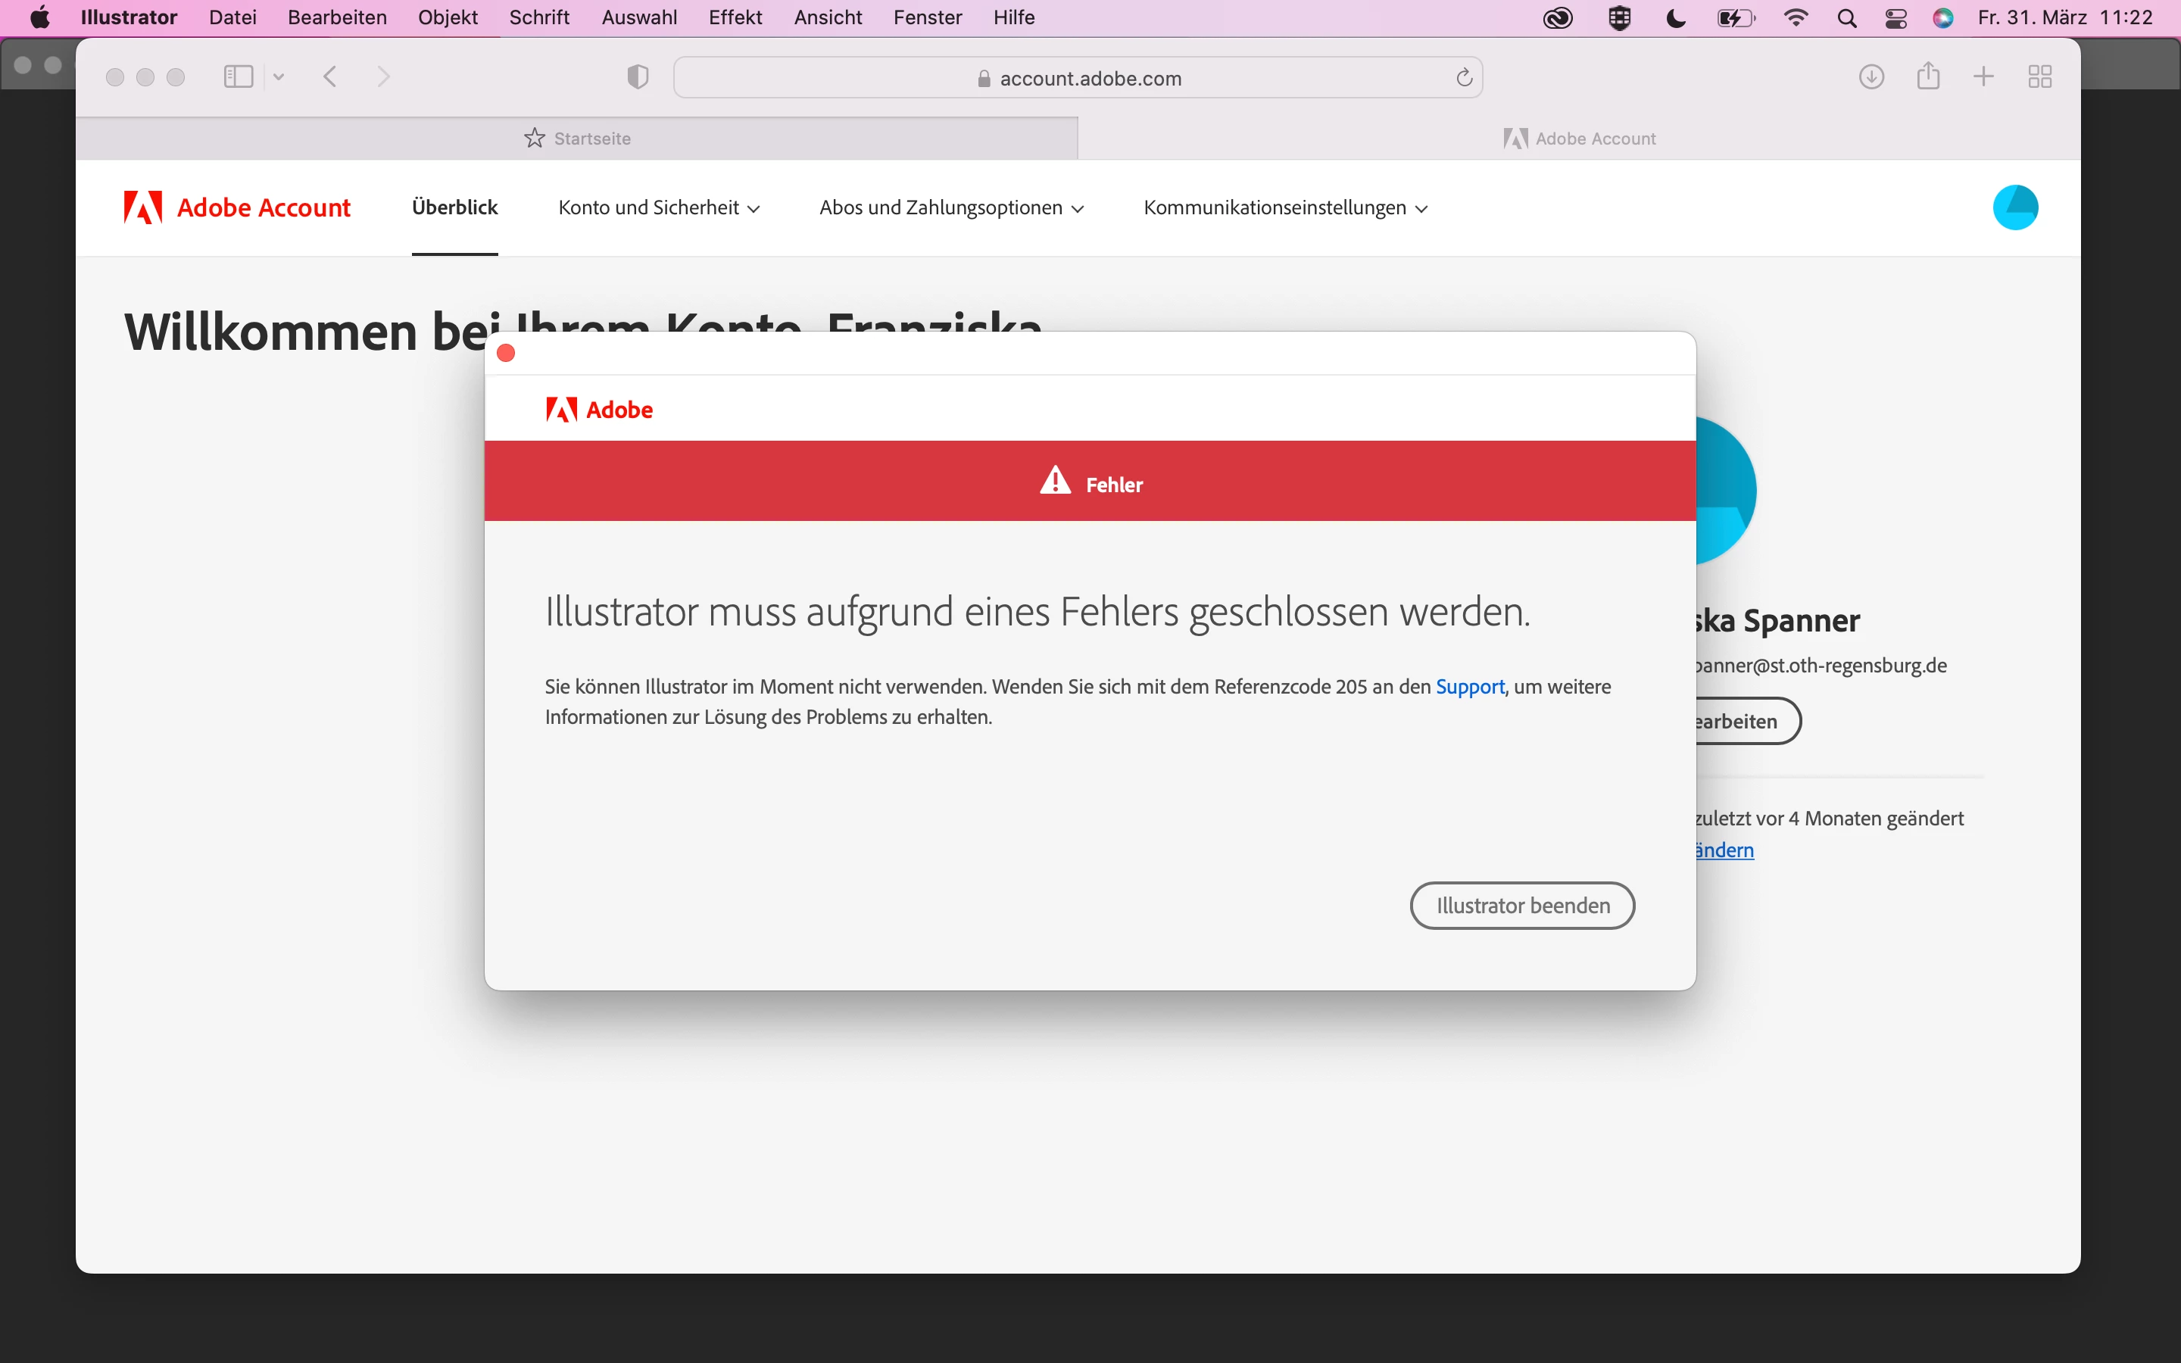Click the user profile avatar icon

[2015, 207]
